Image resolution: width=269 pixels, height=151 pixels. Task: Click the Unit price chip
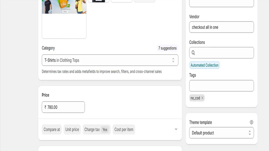(72, 130)
